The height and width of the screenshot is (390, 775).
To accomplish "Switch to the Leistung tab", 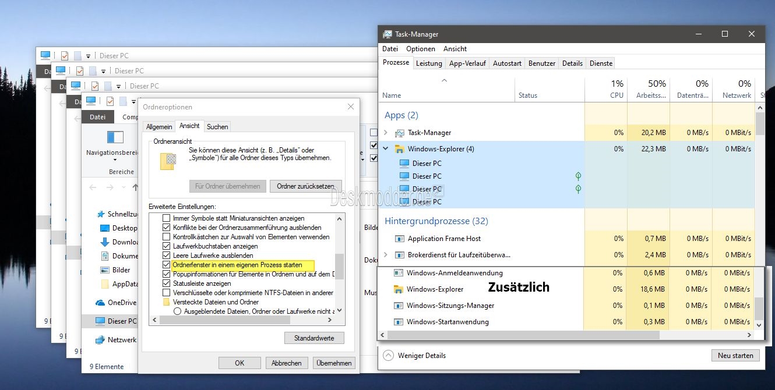I will (x=429, y=63).
